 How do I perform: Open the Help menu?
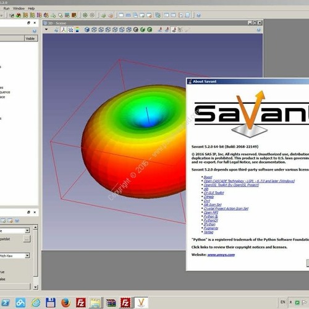point(32,9)
